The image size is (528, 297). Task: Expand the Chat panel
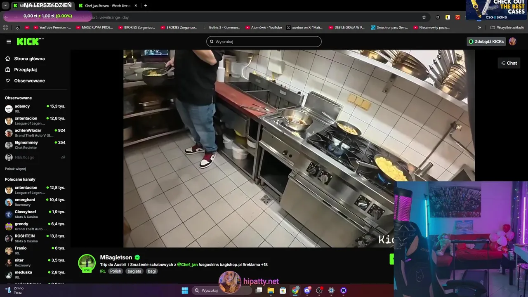[x=509, y=63]
